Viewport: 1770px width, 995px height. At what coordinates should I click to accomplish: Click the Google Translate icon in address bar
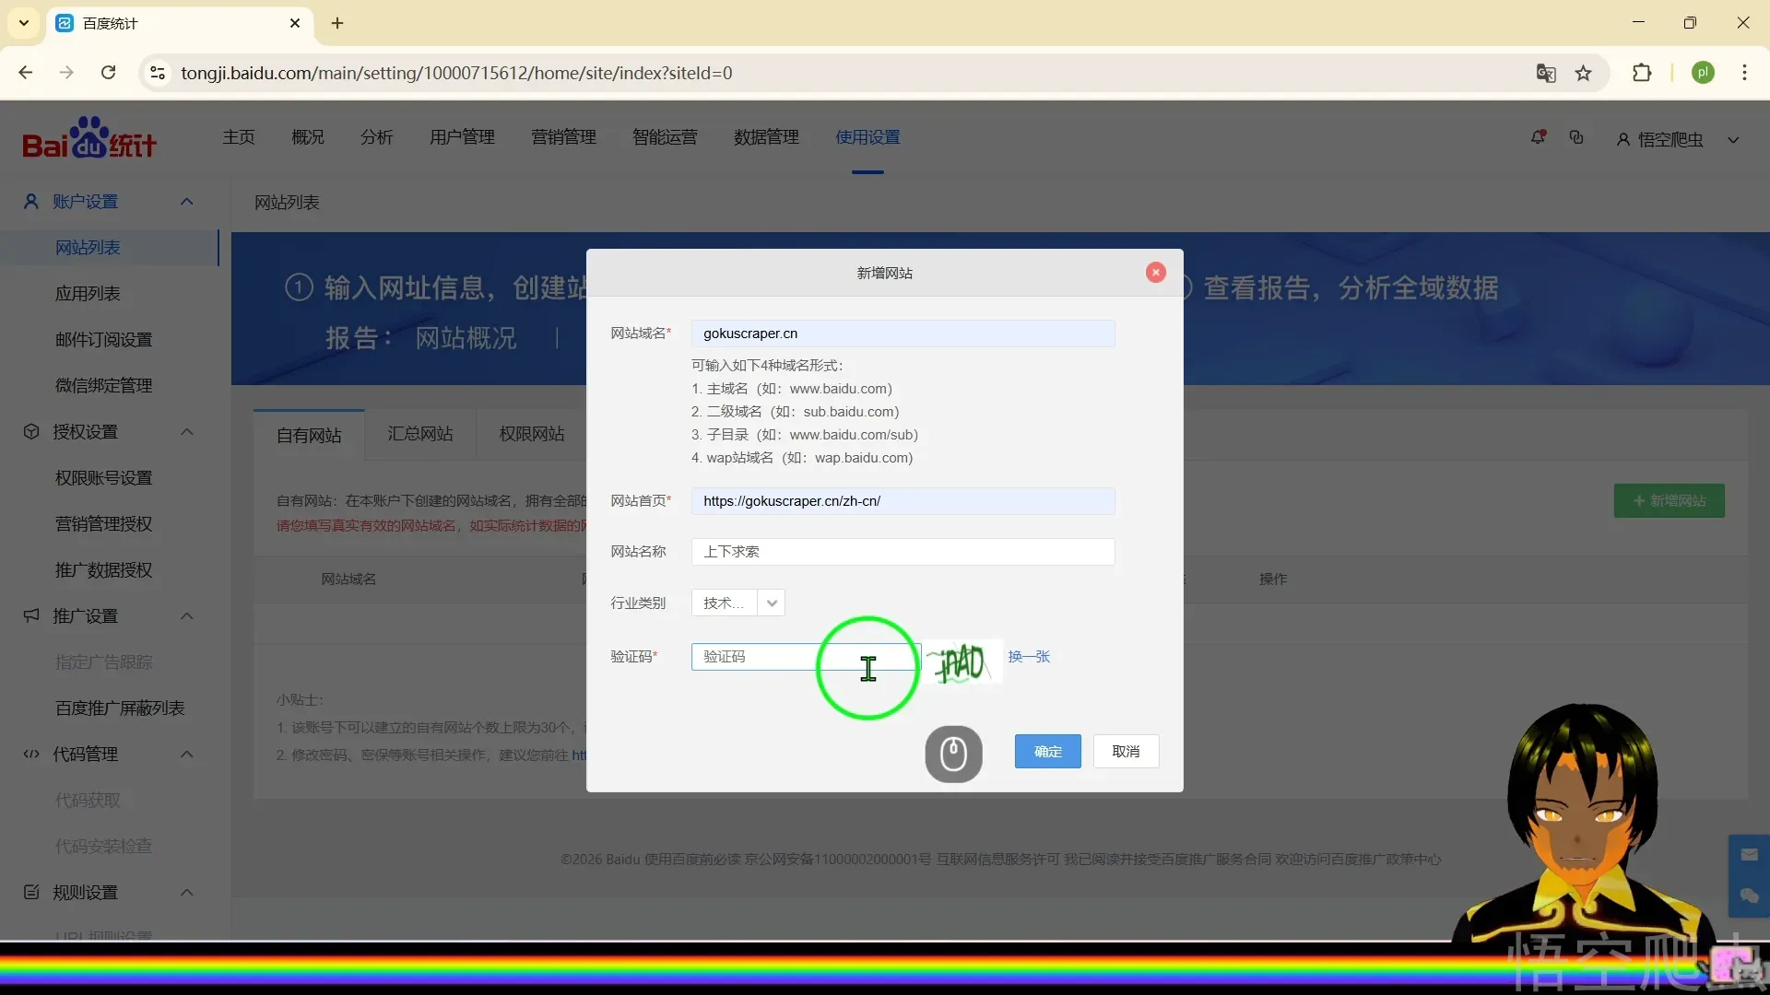pos(1546,74)
